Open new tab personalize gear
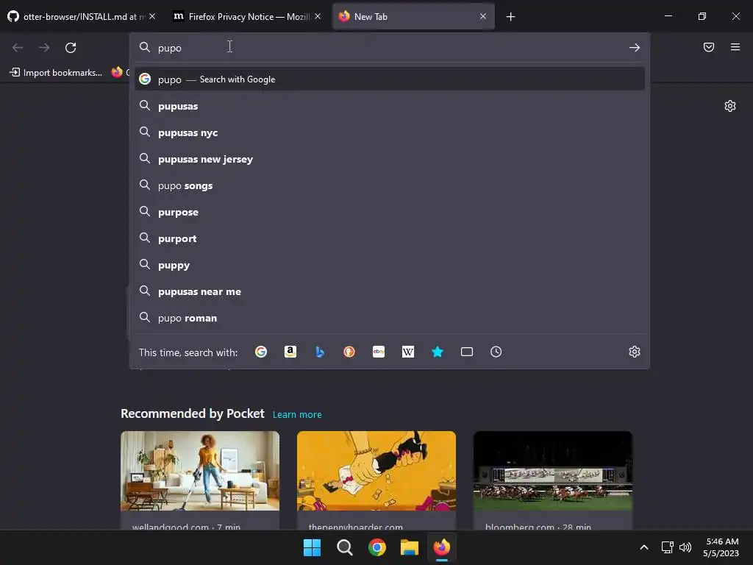 pyautogui.click(x=730, y=106)
